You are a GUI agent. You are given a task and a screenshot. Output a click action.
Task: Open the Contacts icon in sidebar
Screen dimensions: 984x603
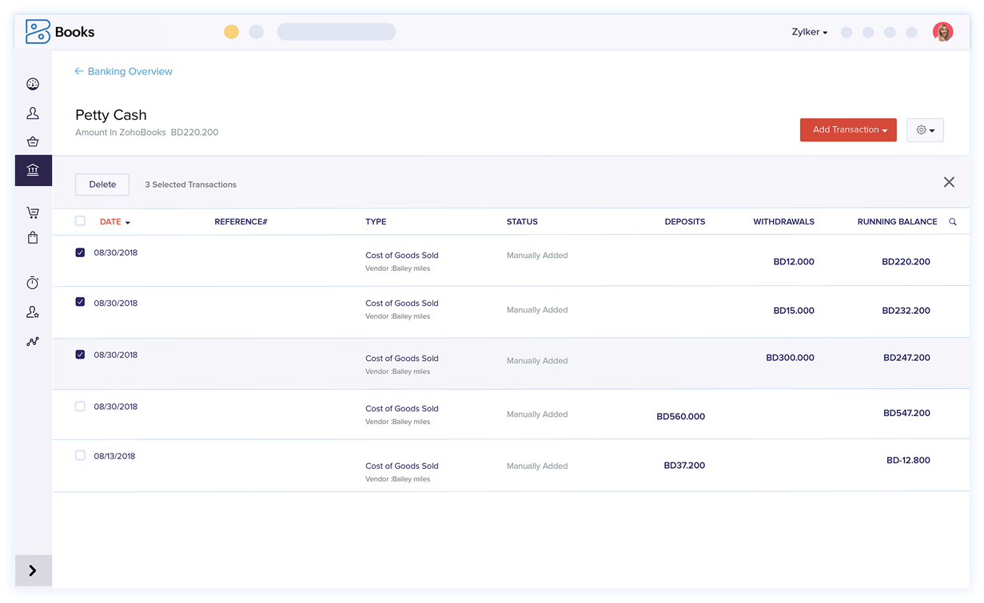click(x=33, y=113)
